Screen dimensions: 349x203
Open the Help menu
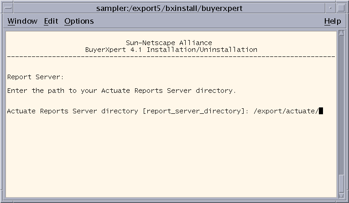coord(333,21)
